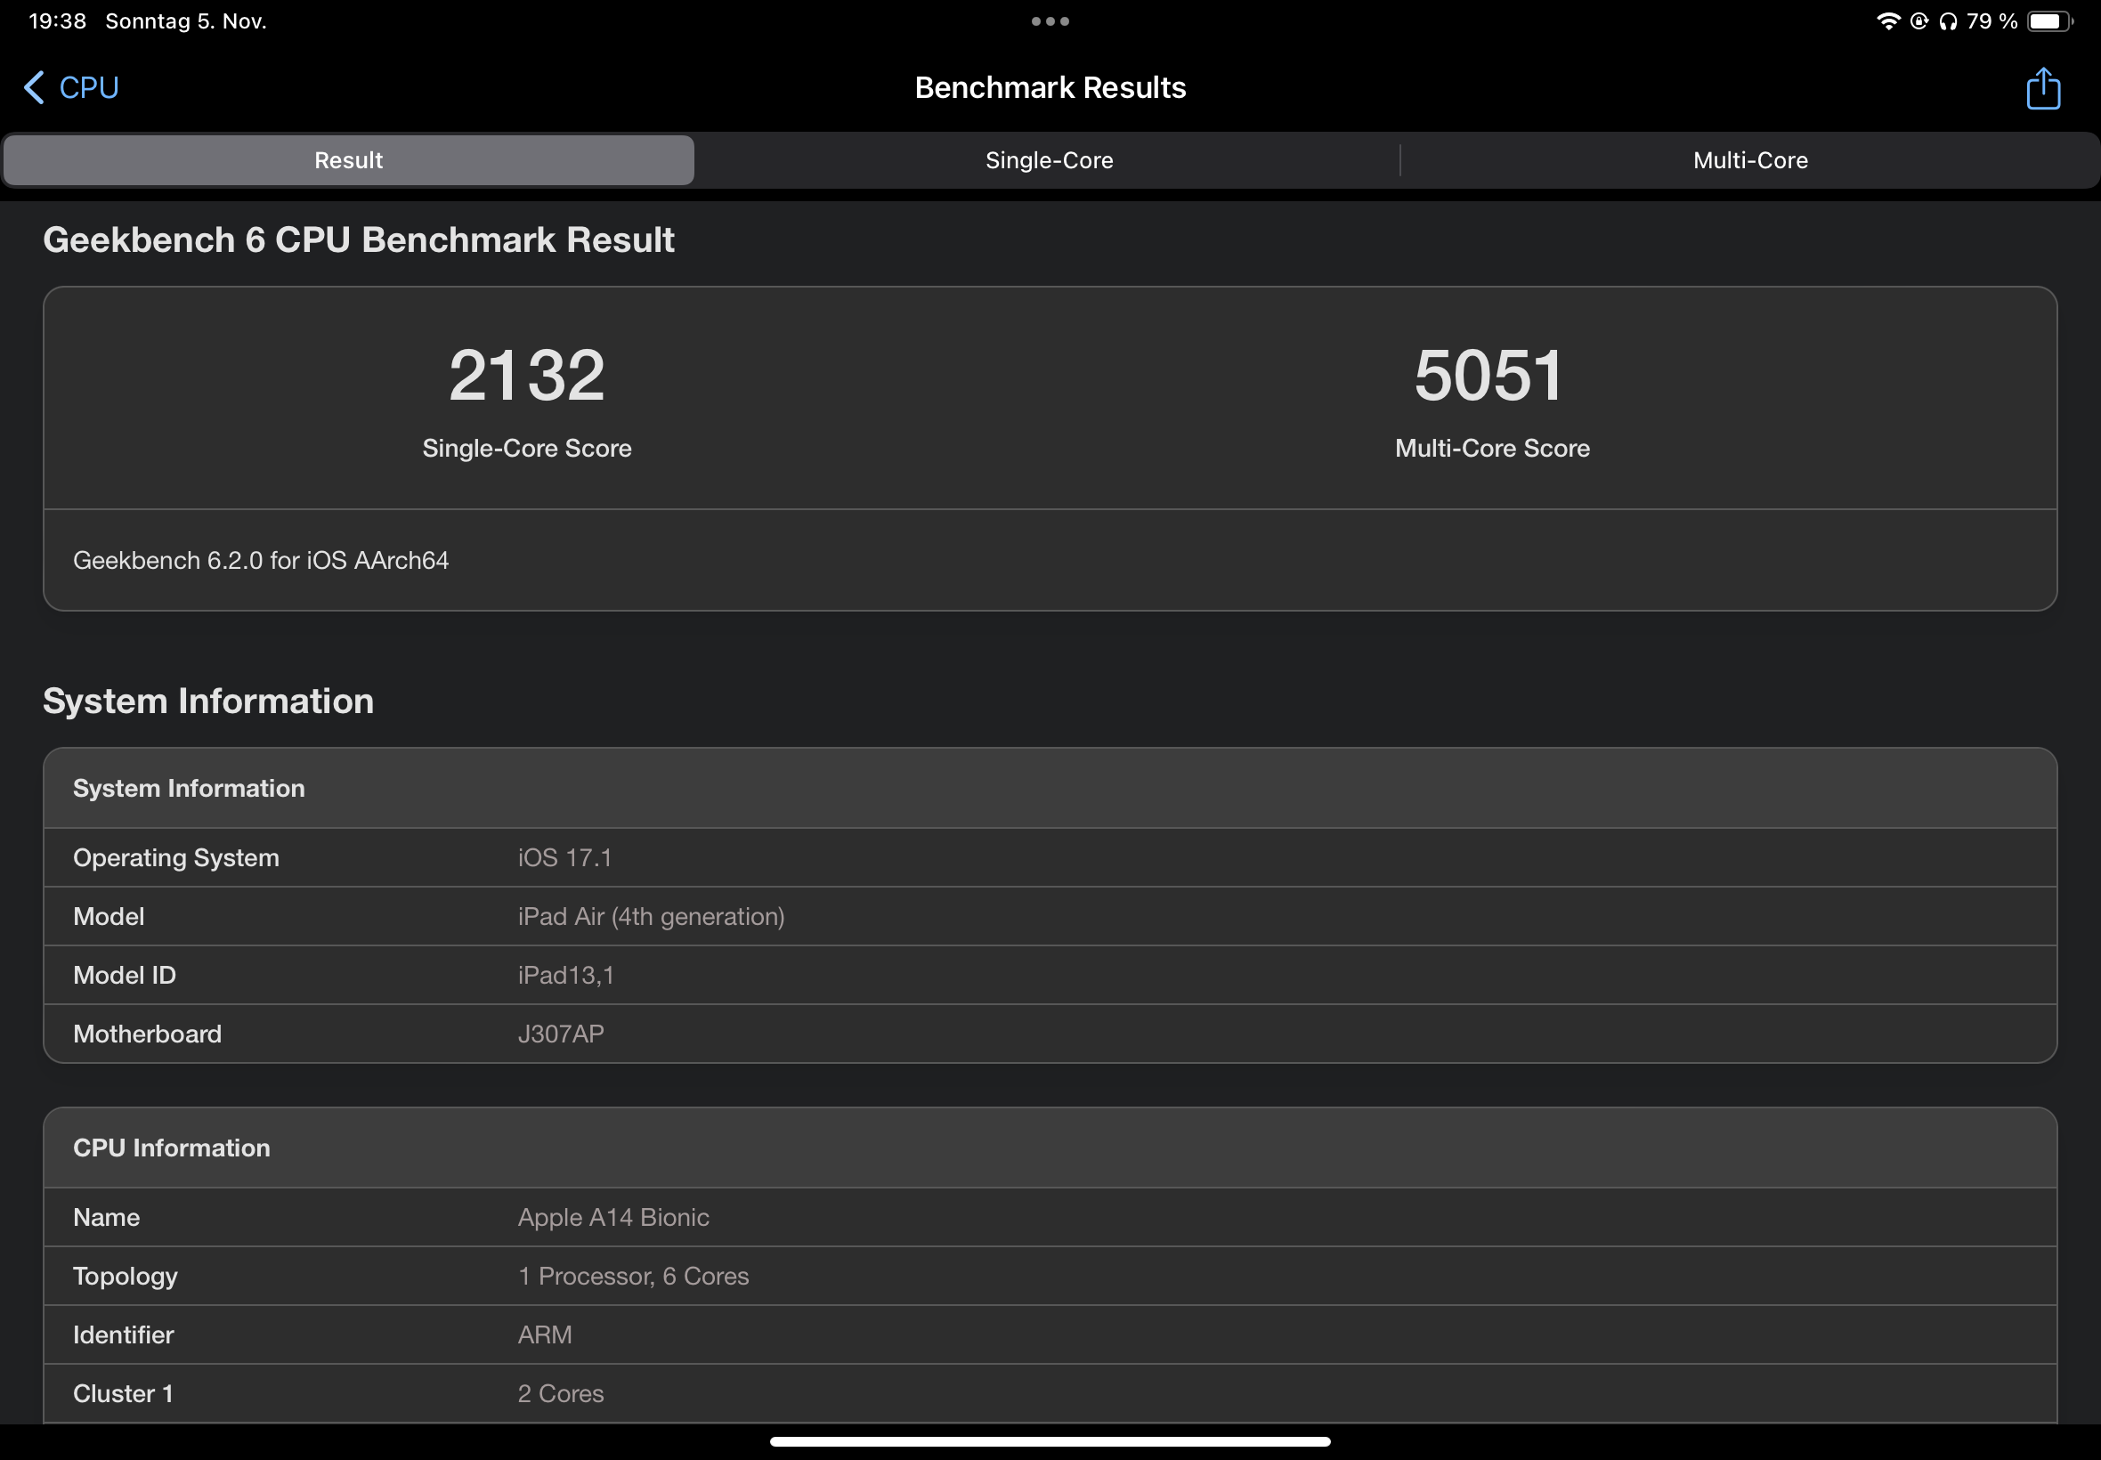Viewport: 2101px width, 1460px height.
Task: Tap the '79 %' battery percentage
Action: point(1992,21)
